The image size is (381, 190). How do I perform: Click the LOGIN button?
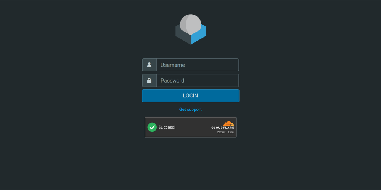coord(190,96)
